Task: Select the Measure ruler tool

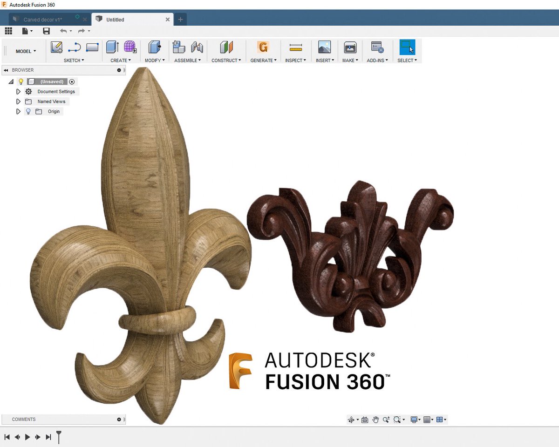Action: pos(295,47)
